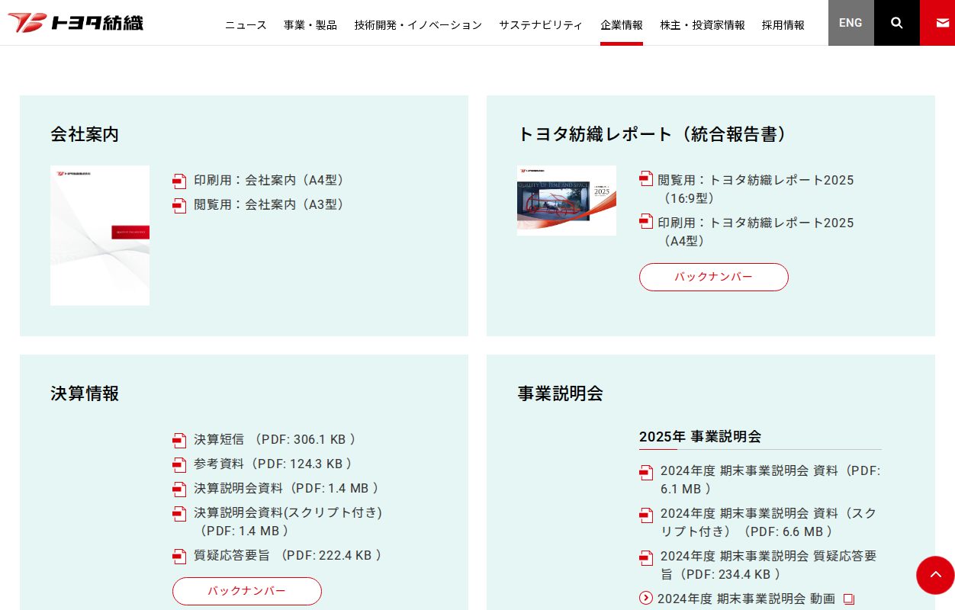This screenshot has height=610, width=955.
Task: Open 期末事業説明会 質疑応答要旨 (PDF: 234.4 KB)
Action: coord(769,565)
